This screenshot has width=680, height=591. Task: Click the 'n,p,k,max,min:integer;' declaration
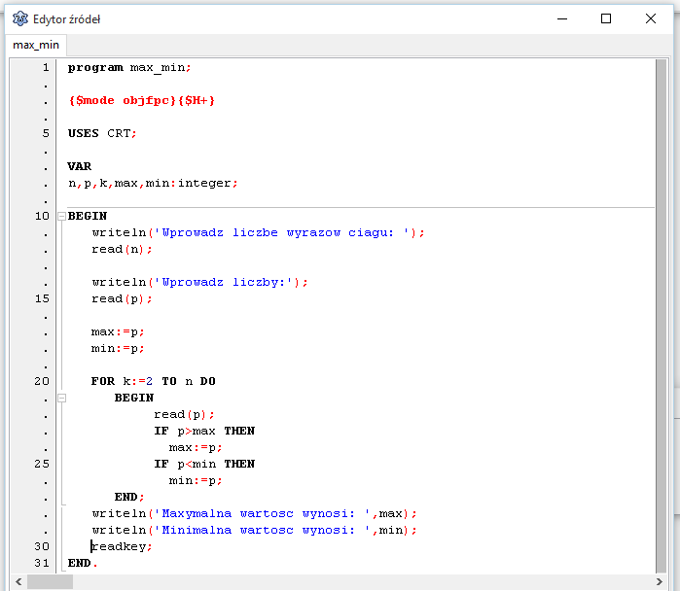pyautogui.click(x=153, y=184)
